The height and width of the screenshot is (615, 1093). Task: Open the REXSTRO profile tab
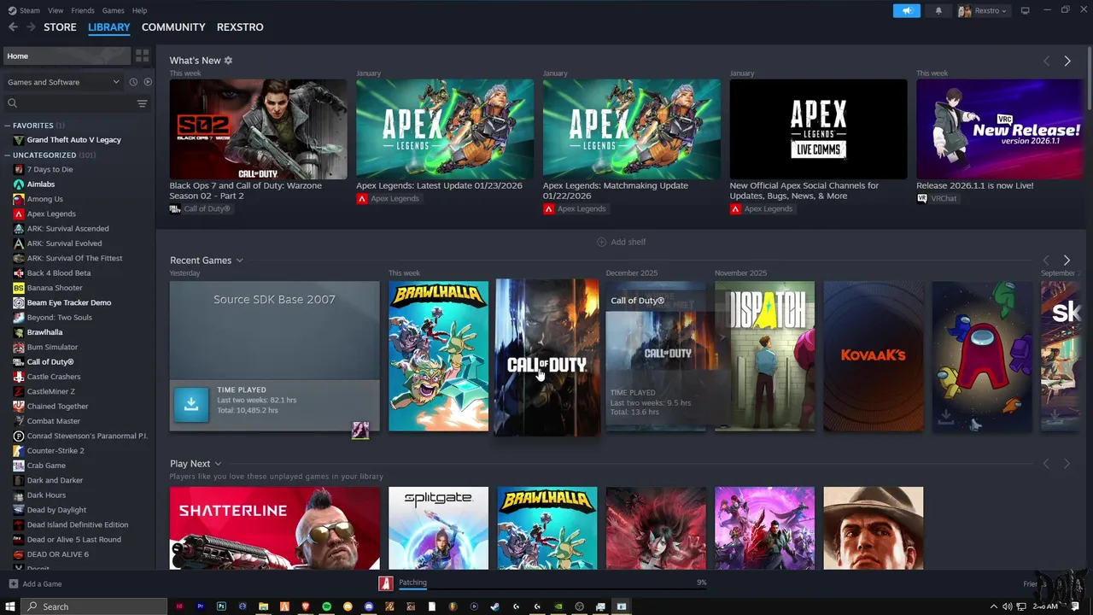coord(240,27)
